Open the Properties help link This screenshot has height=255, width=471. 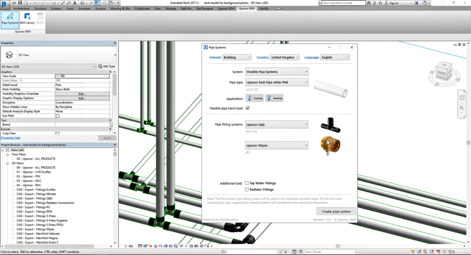(x=11, y=138)
